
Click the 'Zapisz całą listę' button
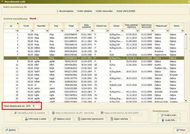pyautogui.click(x=119, y=119)
